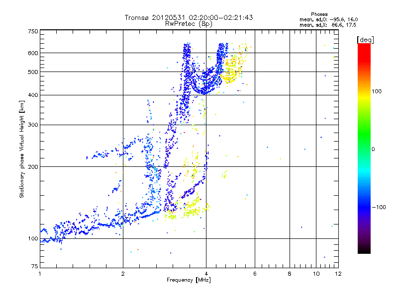Click the 'RwPretec (8p)' subtitle
Viewport: 398px width, 298px height.
[189, 24]
